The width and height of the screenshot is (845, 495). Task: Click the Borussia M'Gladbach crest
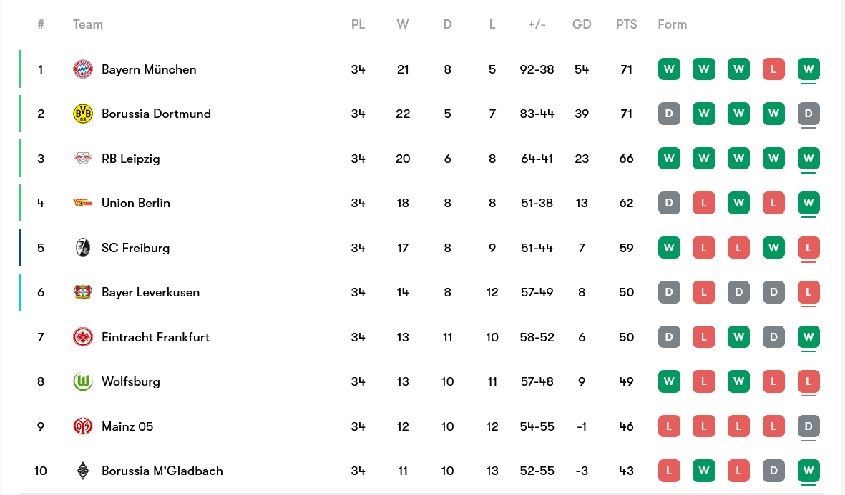tap(83, 471)
